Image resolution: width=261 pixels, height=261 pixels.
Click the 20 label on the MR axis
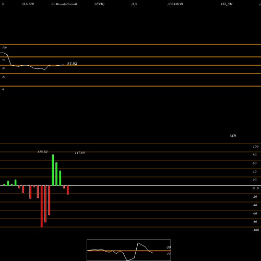pyautogui.click(x=255, y=180)
